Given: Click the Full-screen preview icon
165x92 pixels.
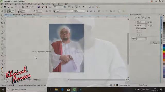Looking at the screenshot, I should pos(65,7).
